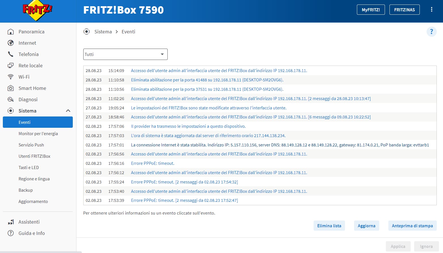Screen dimensions: 443x253
Task: Click the Panoramica house icon
Action: pyautogui.click(x=10, y=32)
